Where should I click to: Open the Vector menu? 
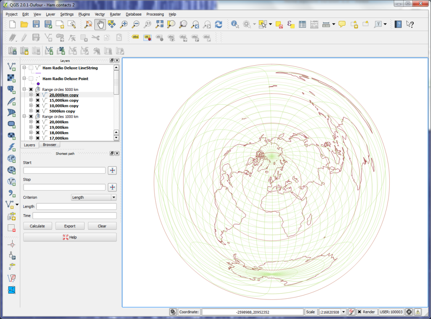pos(100,14)
